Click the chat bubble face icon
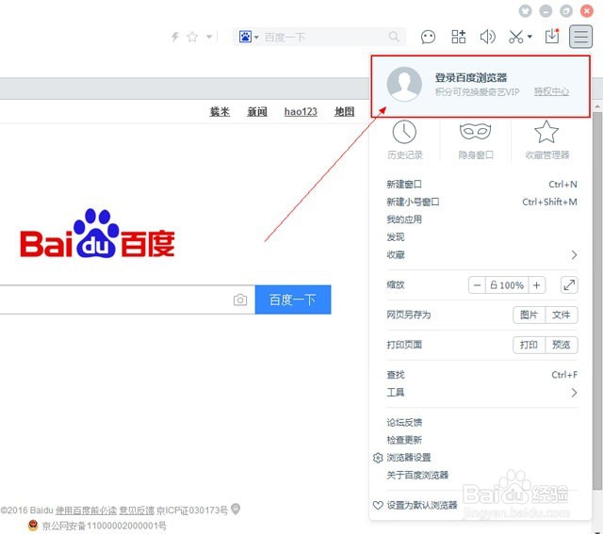 pyautogui.click(x=428, y=37)
